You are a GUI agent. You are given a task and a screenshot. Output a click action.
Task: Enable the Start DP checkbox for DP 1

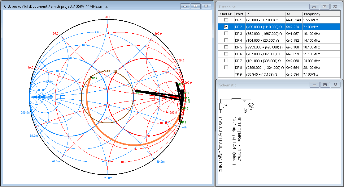tap(226, 20)
